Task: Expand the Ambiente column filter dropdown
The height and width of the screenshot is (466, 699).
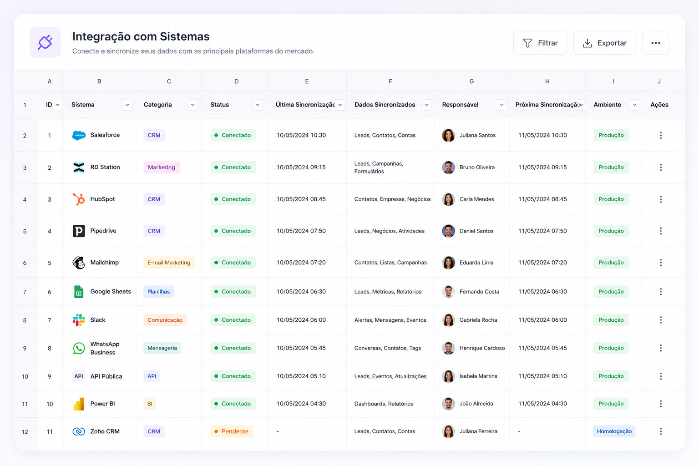Action: [x=634, y=105]
